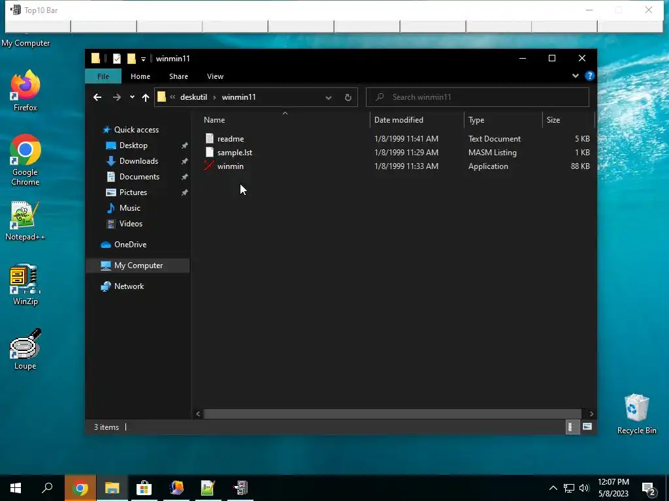Open Microsoft Store from taskbar
Screen dimensions: 669x501
144,488
